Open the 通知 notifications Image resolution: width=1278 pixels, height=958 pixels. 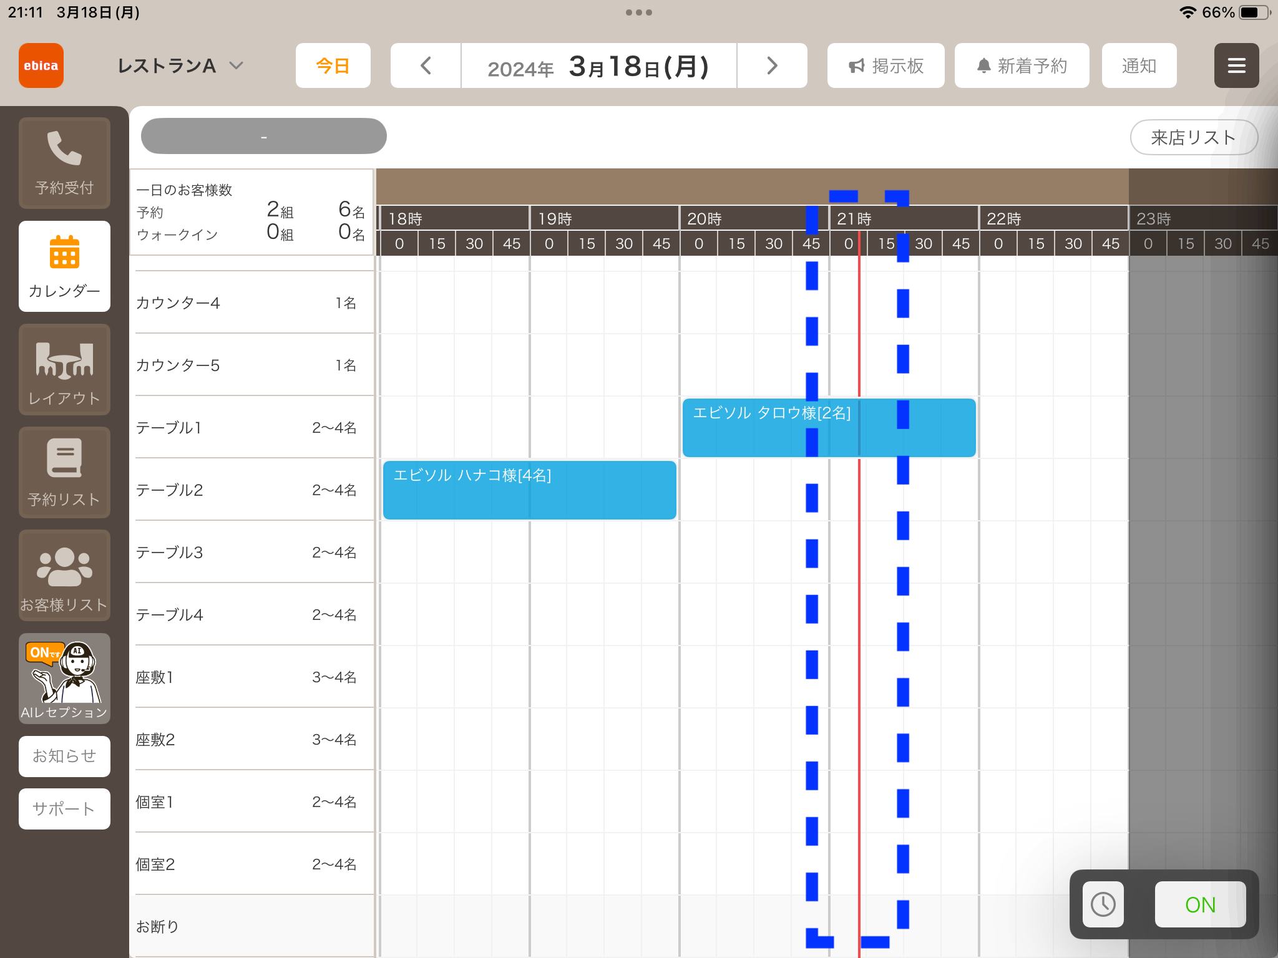click(1139, 65)
